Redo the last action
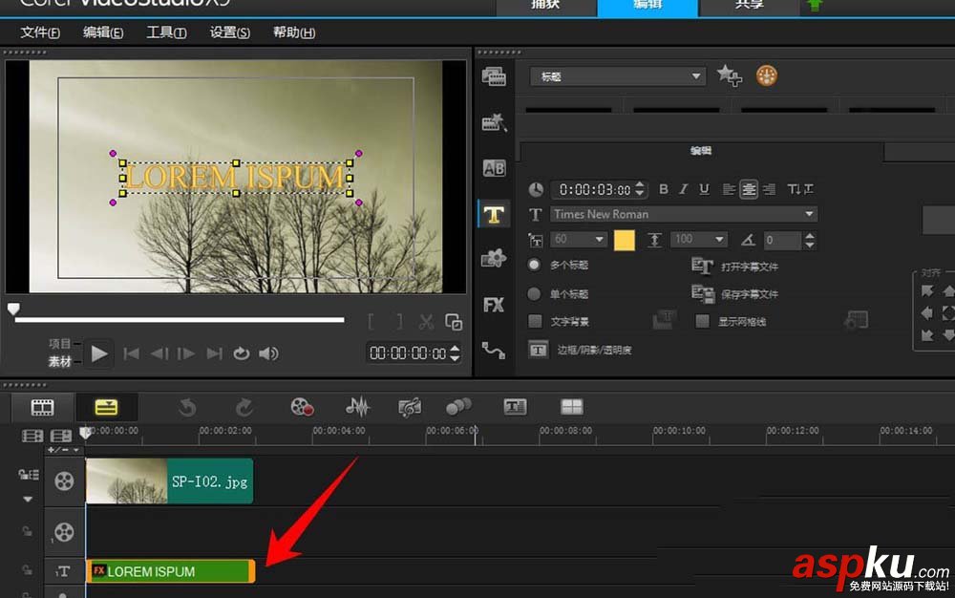The height and width of the screenshot is (598, 955). point(244,407)
